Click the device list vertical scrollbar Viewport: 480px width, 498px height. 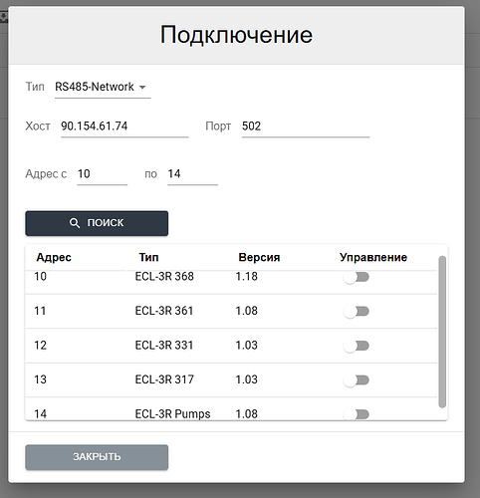[x=442, y=332]
